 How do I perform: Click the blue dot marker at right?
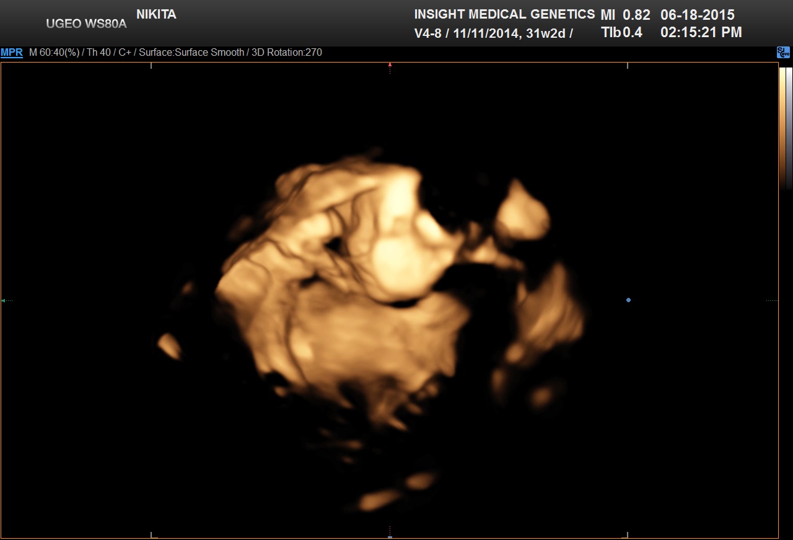628,300
